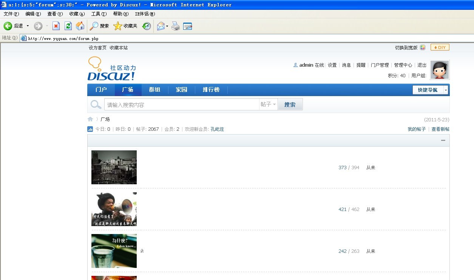Open the 管理中心 link

403,65
